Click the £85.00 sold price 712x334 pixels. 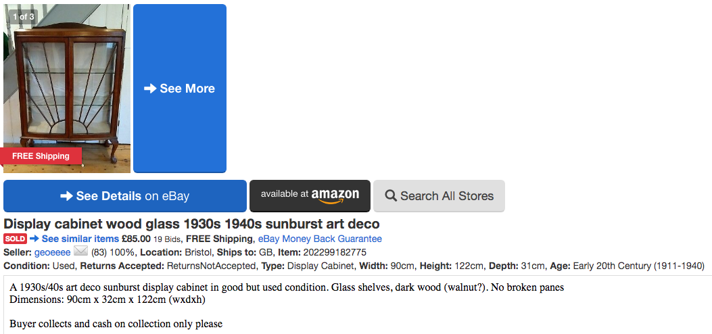[136, 239]
